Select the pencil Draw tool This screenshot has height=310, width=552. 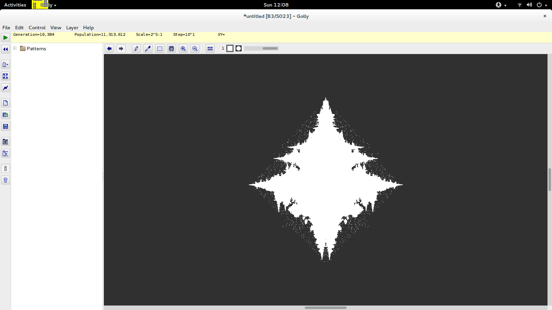pos(136,49)
